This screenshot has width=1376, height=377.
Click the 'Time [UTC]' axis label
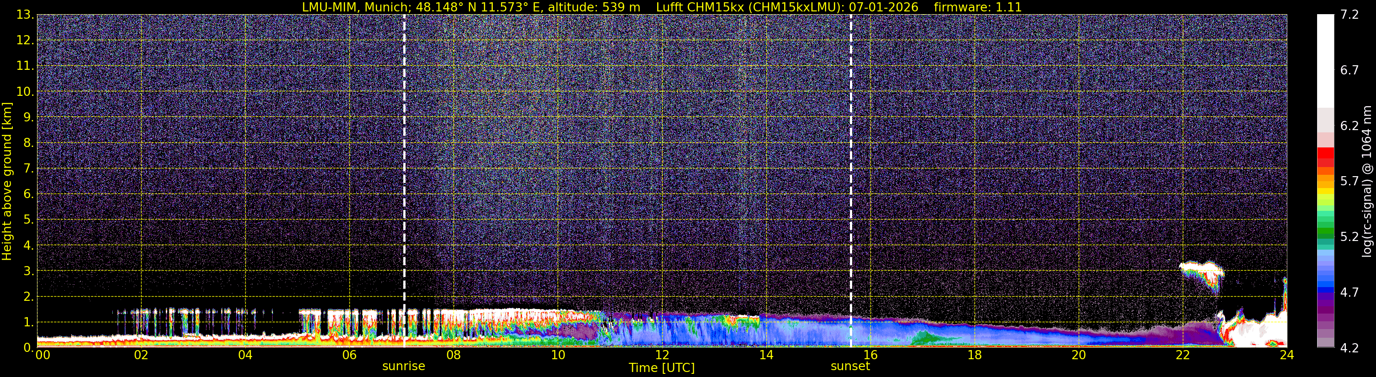coord(662,367)
